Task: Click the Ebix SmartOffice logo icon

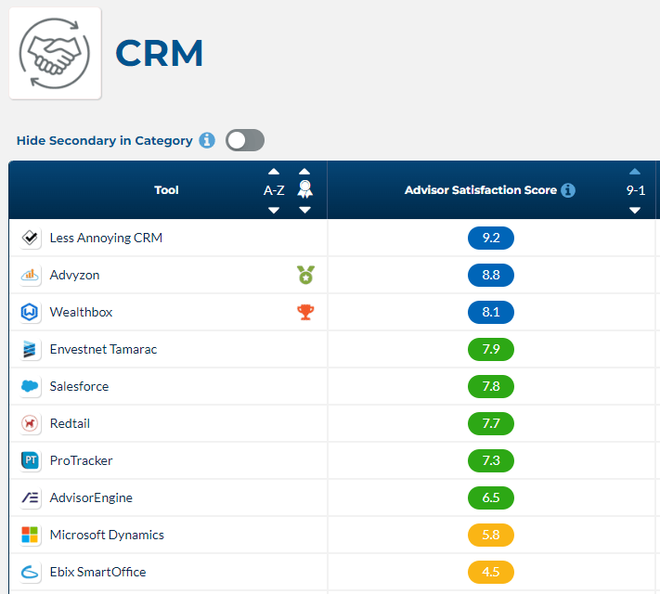Action: (x=30, y=572)
